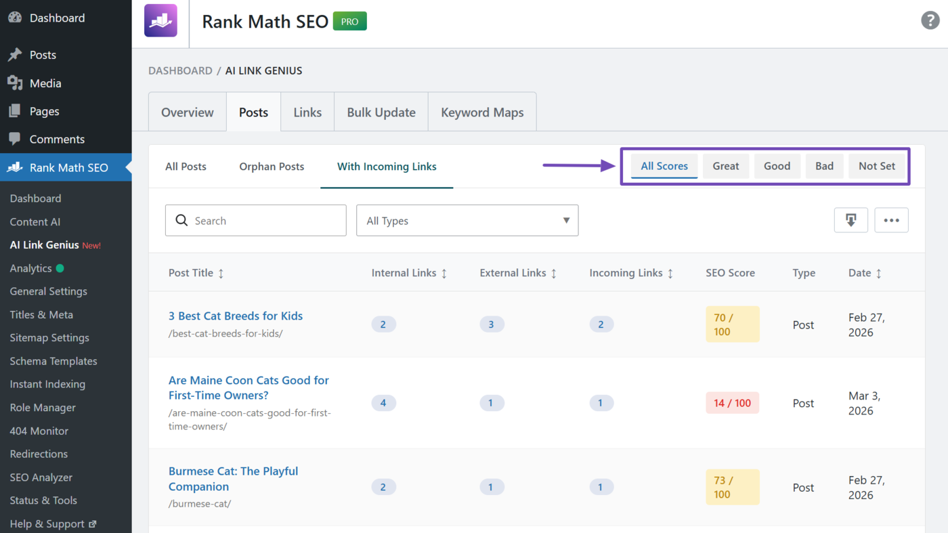Click the Pages icon in sidebar
Screen dimensions: 948x533
[x=15, y=111]
